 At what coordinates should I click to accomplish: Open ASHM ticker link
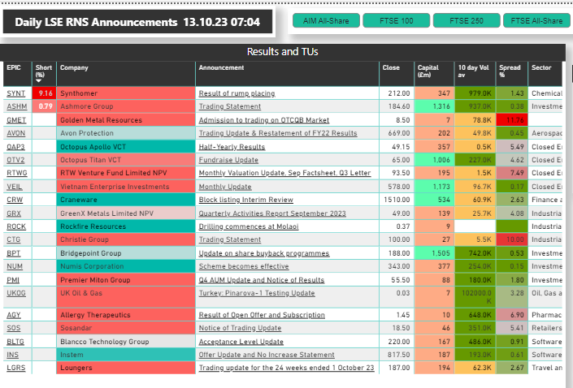17,106
